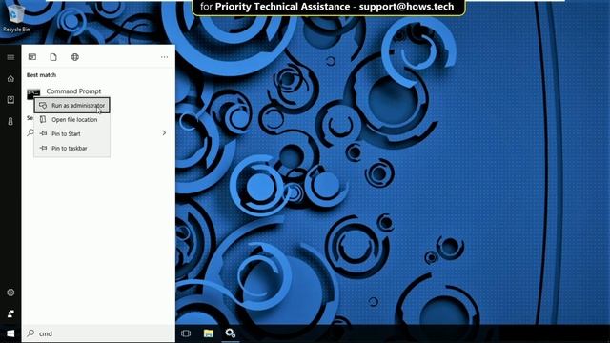Expand the Start menu hamburger icon
610x343 pixels.
tap(10, 57)
